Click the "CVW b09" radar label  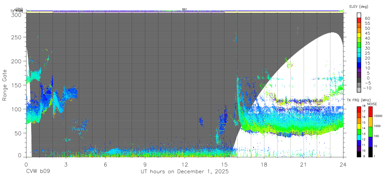point(38,172)
